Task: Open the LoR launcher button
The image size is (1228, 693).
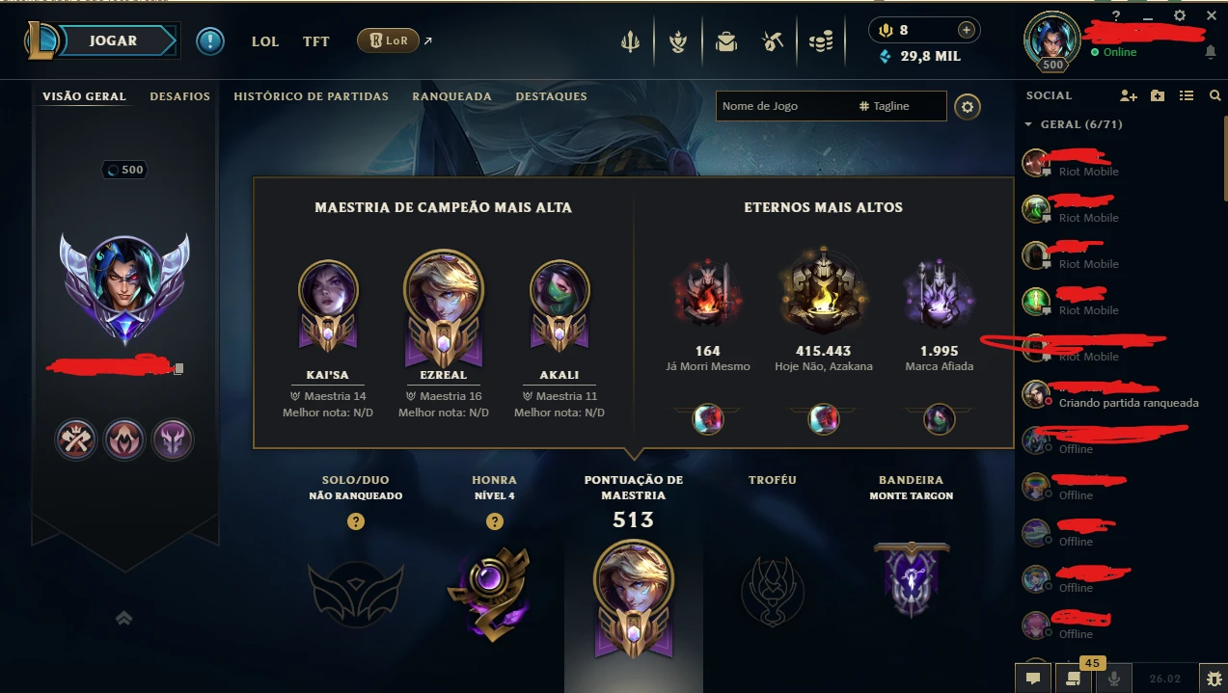Action: (x=389, y=41)
